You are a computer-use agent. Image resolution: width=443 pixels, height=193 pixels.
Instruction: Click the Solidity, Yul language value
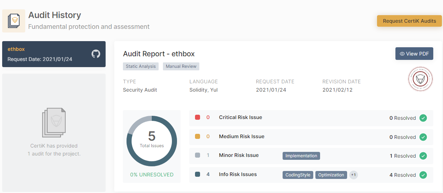tap(203, 90)
